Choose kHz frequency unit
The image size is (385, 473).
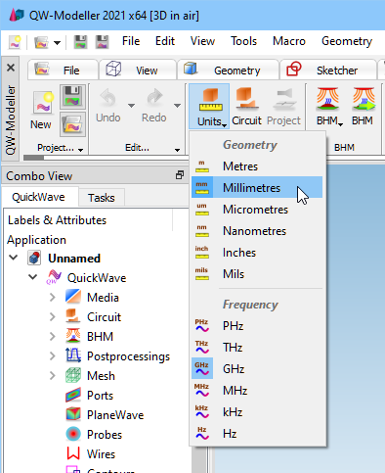coord(257,411)
